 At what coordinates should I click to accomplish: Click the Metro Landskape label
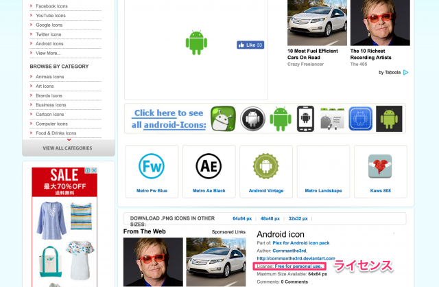point(323,191)
